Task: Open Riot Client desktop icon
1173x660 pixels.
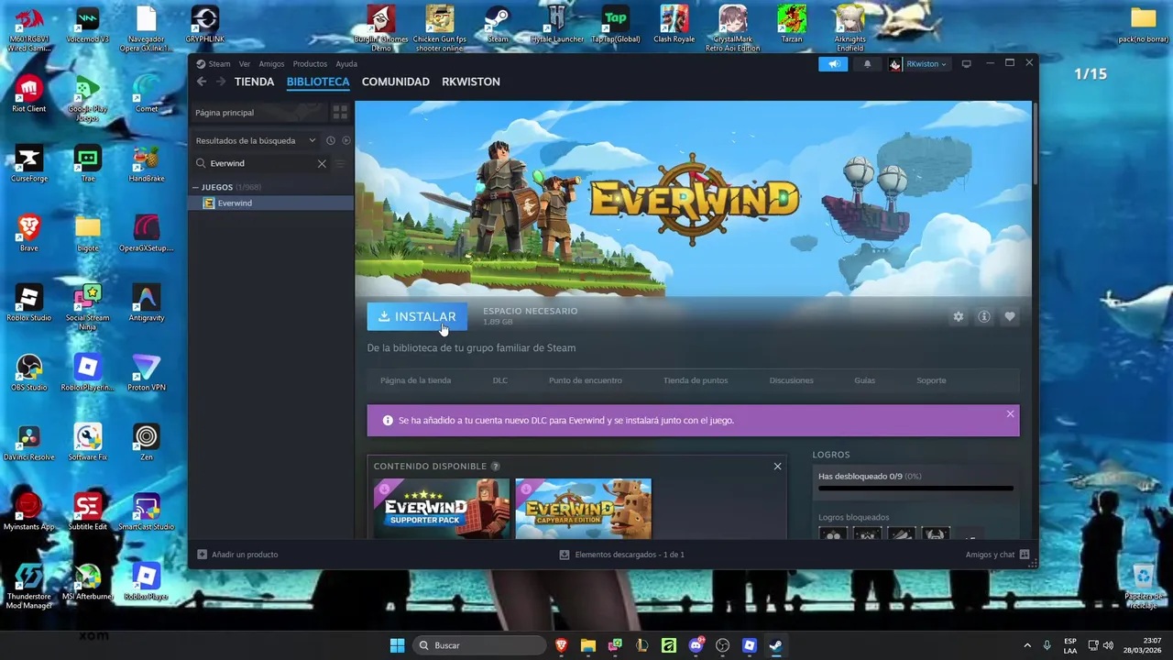Action: [28, 94]
